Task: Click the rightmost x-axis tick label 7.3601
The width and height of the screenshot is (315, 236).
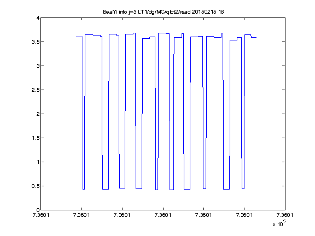Action: (285, 215)
